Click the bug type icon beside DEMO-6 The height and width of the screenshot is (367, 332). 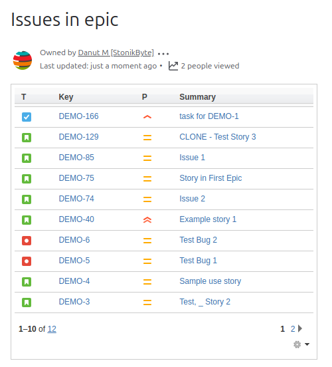pyautogui.click(x=27, y=241)
